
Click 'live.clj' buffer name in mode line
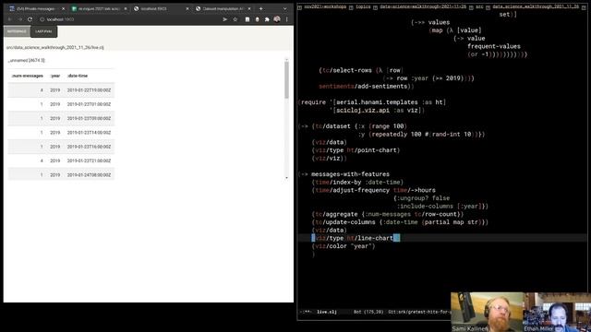point(326,312)
